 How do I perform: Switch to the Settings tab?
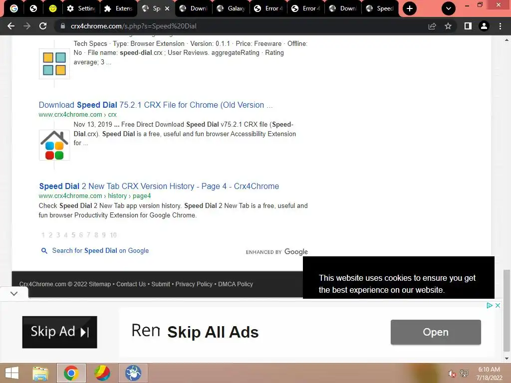pyautogui.click(x=81, y=8)
